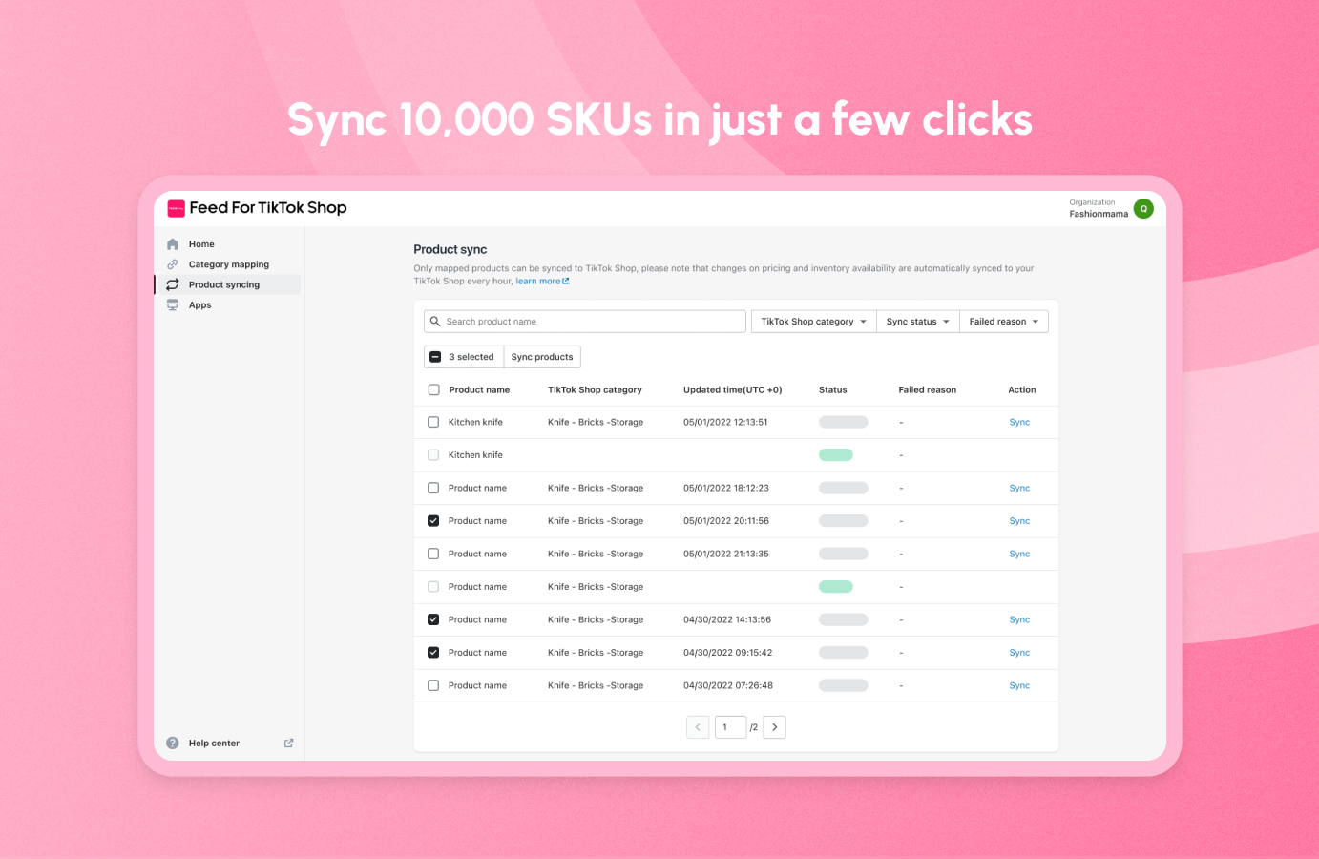Go to the previous page arrow
The height and width of the screenshot is (859, 1319).
coord(698,727)
